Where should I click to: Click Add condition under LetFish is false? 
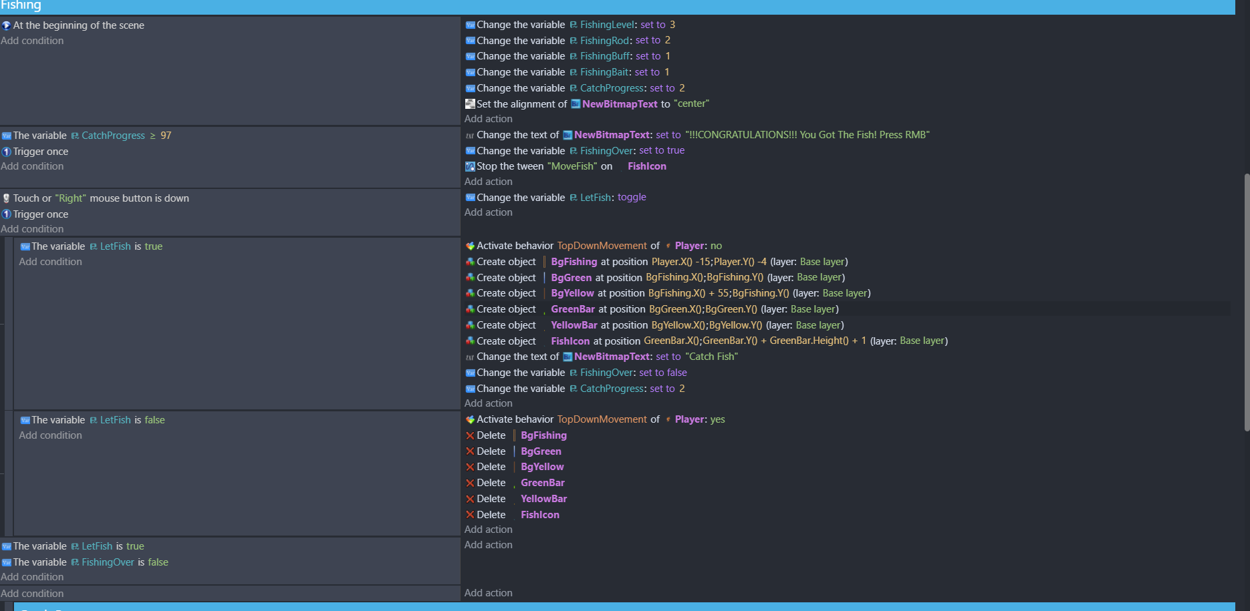(x=51, y=435)
